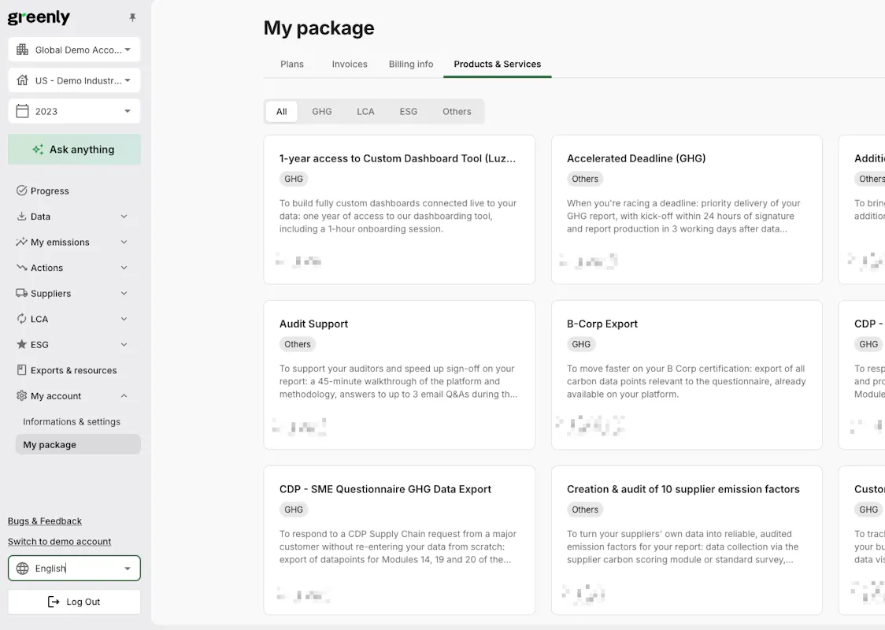Click the My emissions chart icon
Viewport: 885px width, 630px height.
21,243
